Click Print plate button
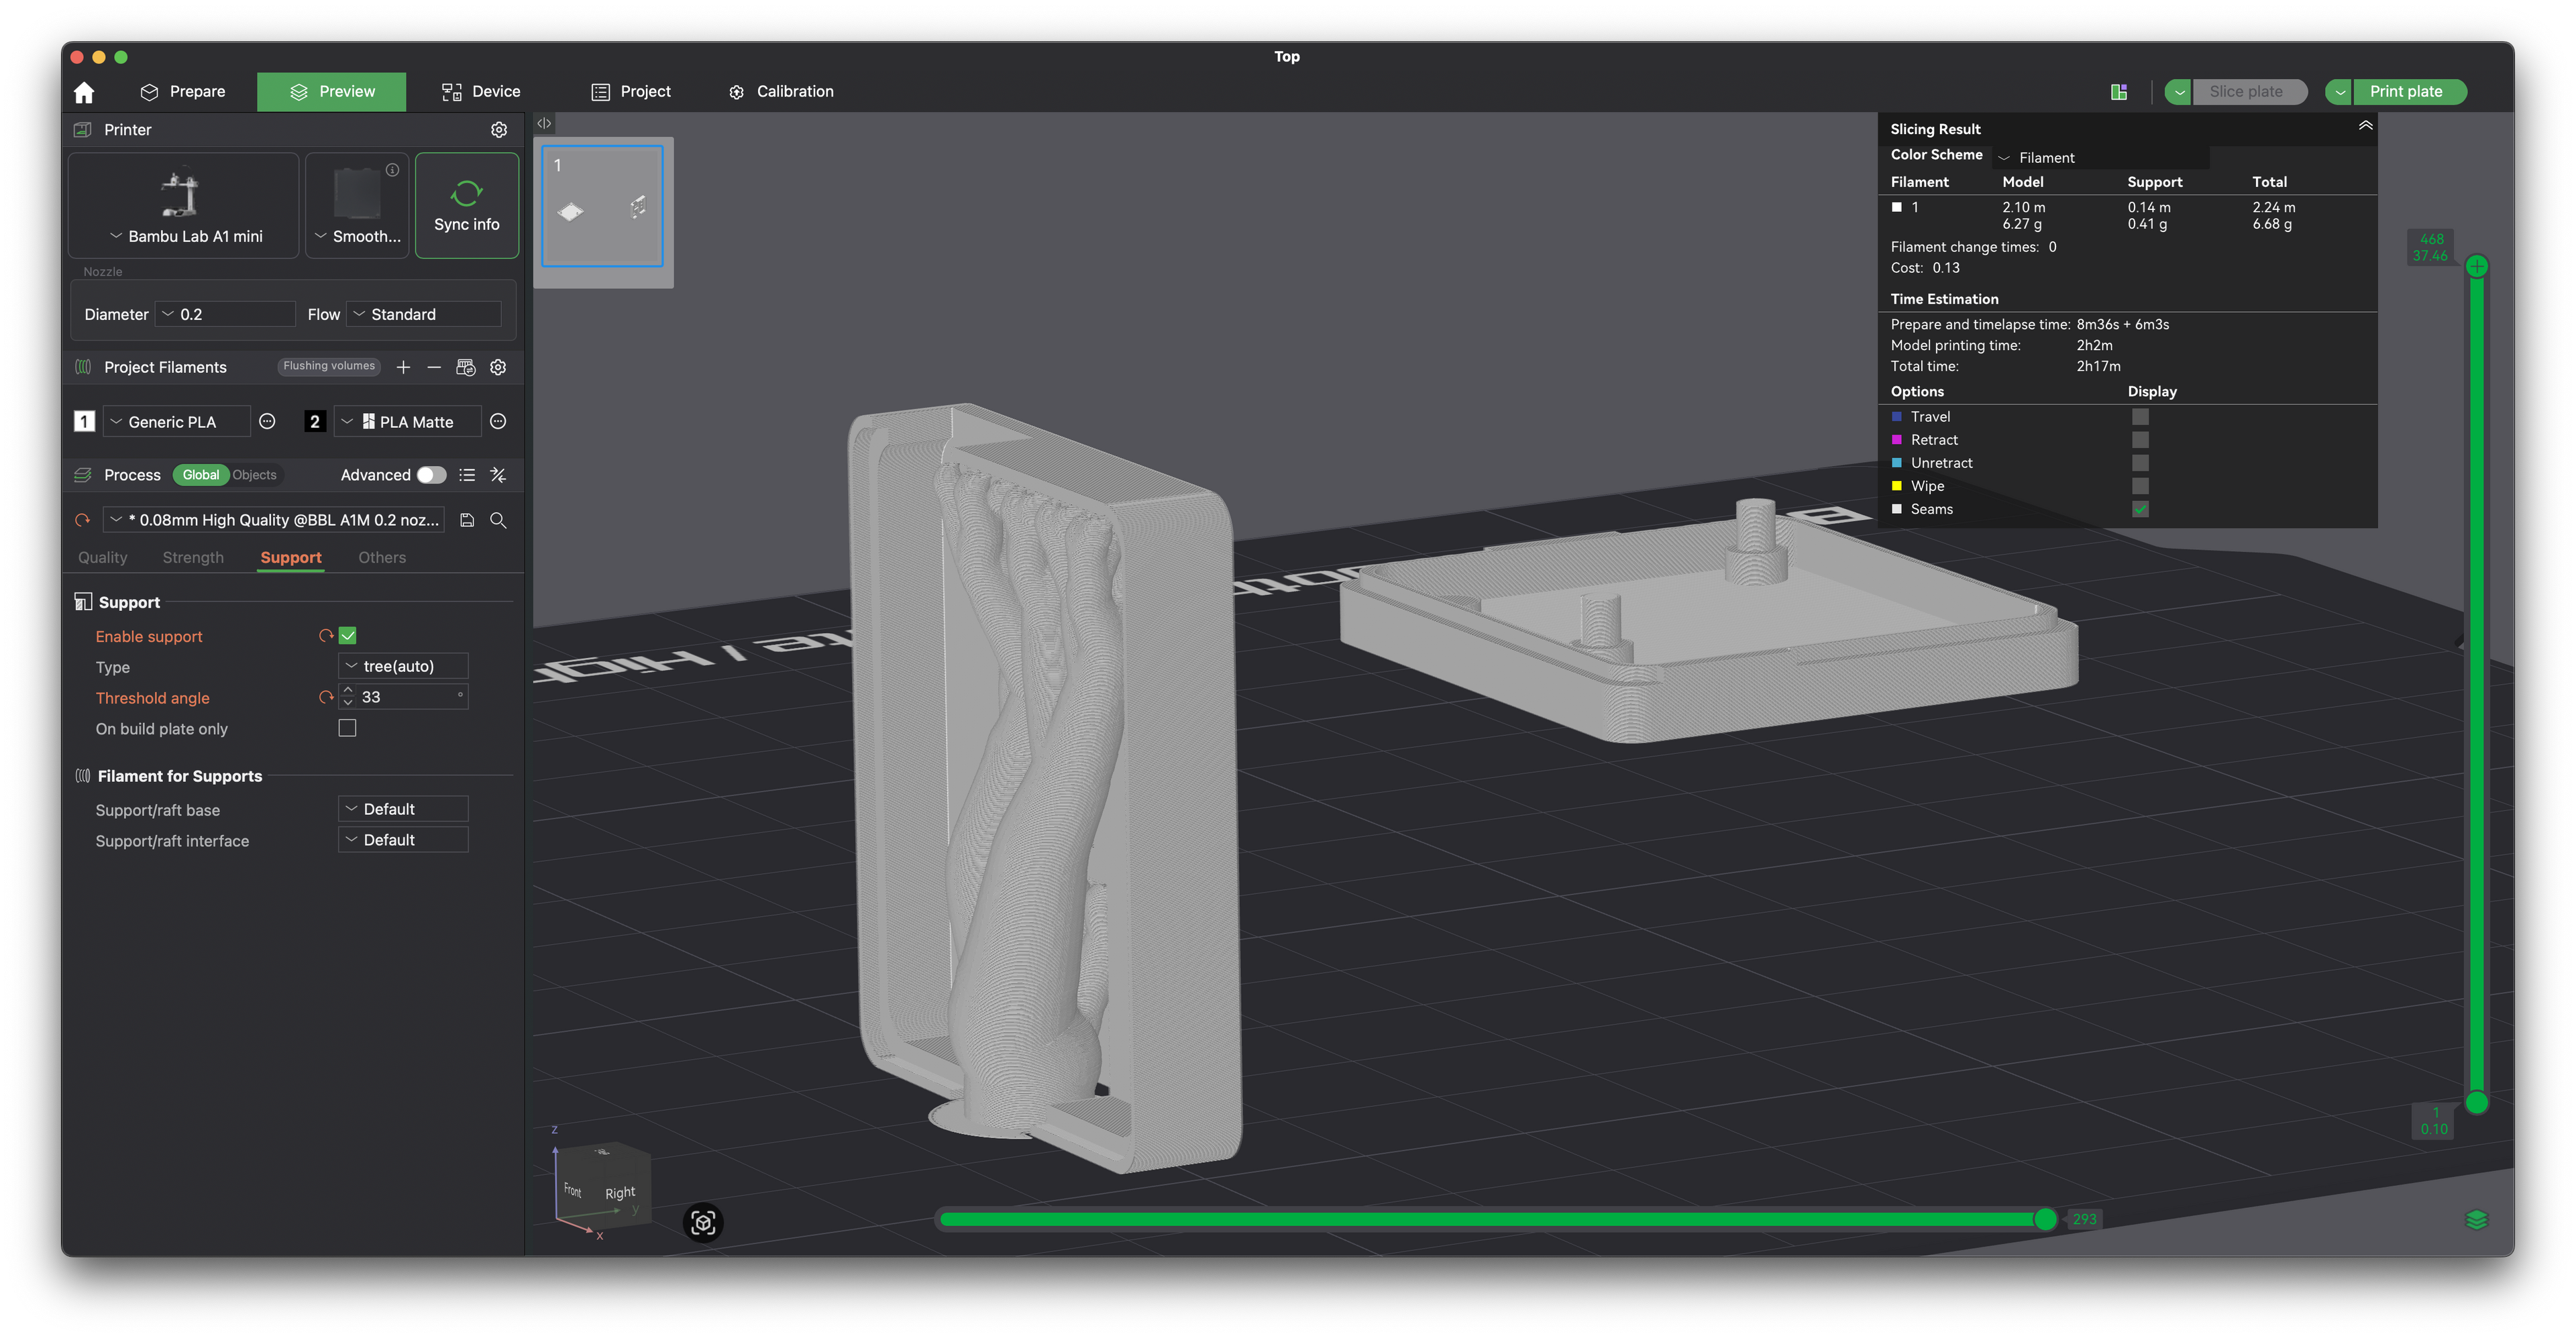Viewport: 2576px width, 1338px height. tap(2409, 92)
